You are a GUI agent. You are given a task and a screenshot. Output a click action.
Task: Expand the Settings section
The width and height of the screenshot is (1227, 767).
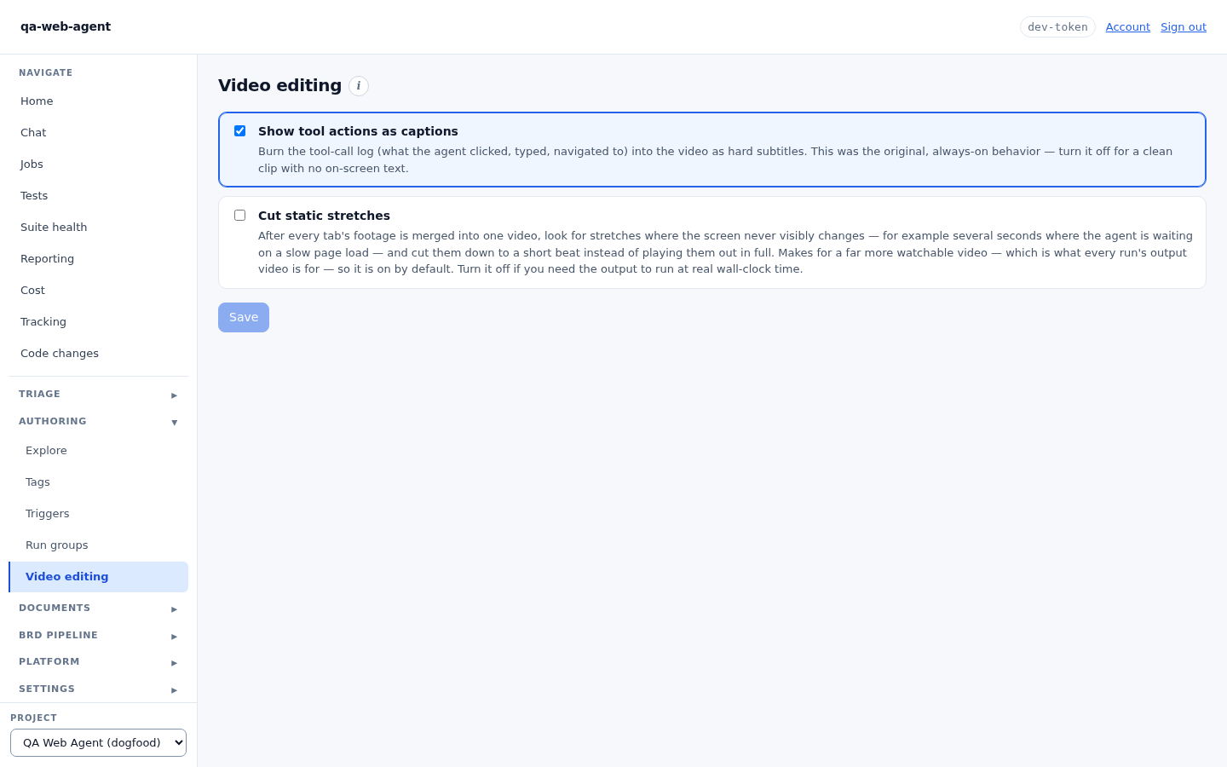pos(98,689)
